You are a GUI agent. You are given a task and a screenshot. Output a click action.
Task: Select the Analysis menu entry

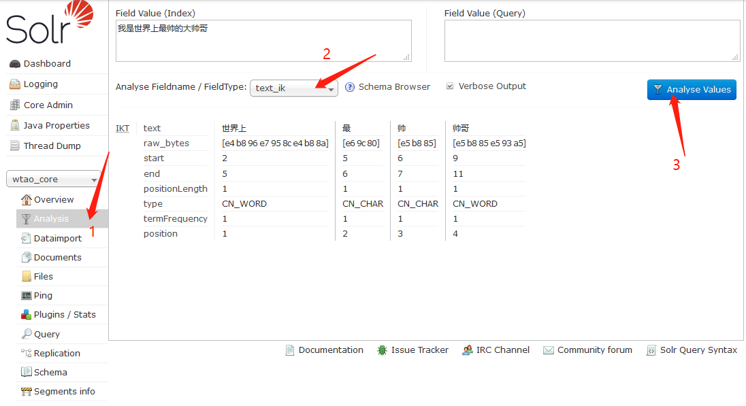pos(63,219)
